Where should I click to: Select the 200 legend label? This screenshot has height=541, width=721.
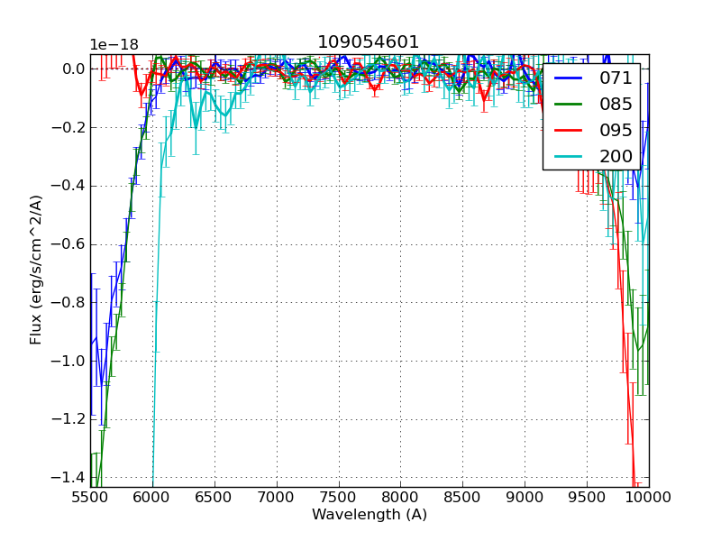pos(616,157)
